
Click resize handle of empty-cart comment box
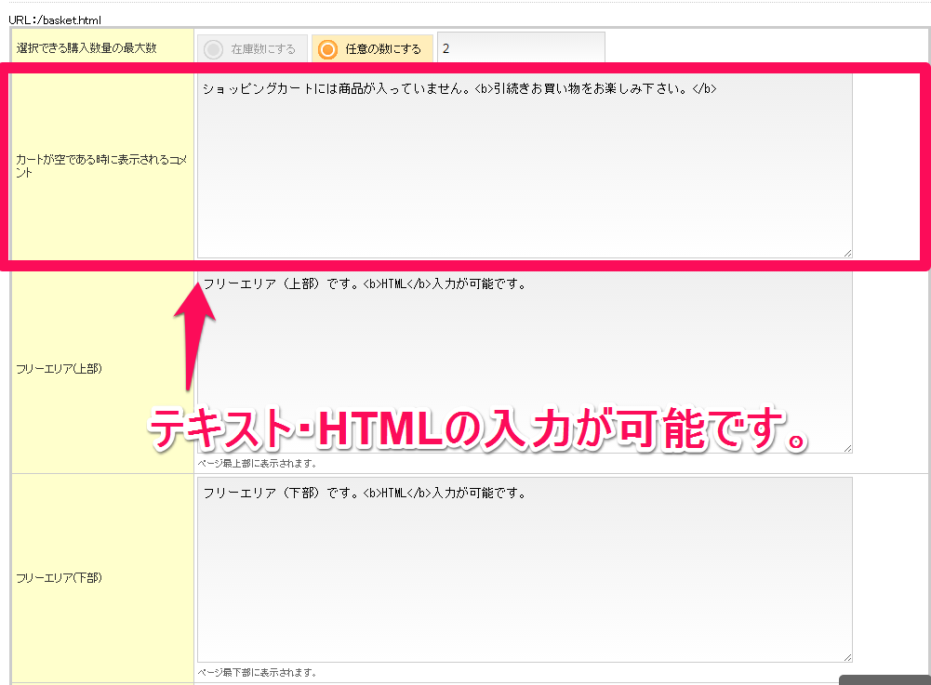click(x=847, y=253)
